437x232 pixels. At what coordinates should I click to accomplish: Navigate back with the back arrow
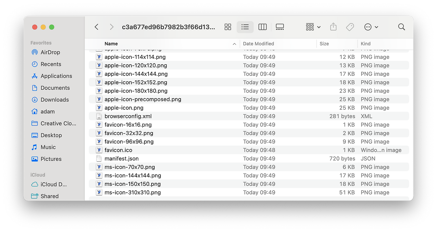(x=97, y=27)
